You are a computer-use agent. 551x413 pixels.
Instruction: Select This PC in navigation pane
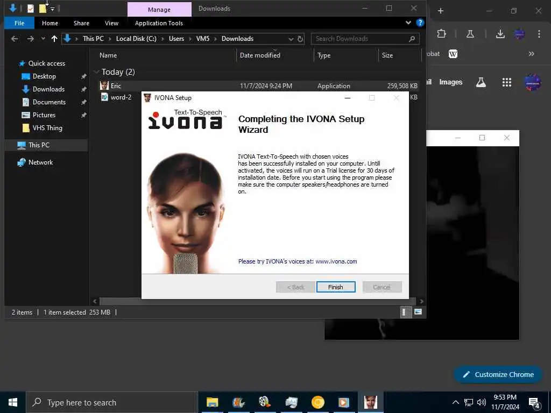(39, 145)
